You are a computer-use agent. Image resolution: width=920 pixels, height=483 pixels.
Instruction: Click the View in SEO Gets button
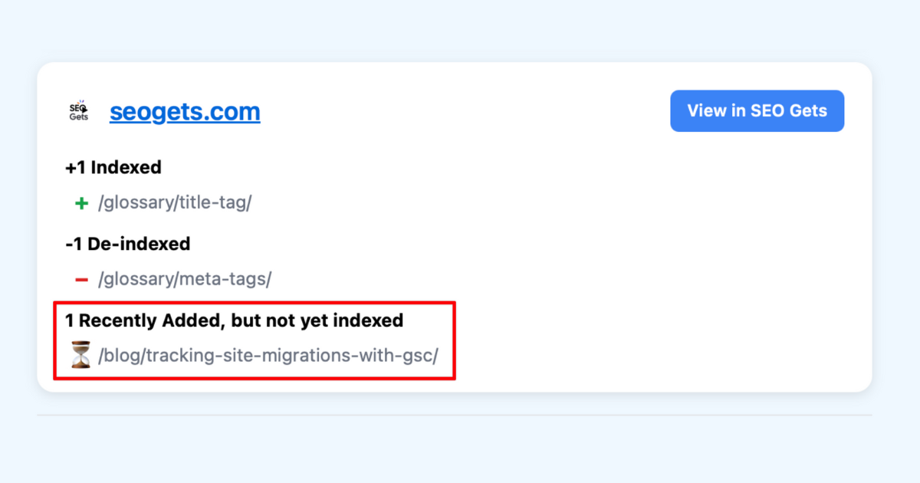click(x=757, y=110)
